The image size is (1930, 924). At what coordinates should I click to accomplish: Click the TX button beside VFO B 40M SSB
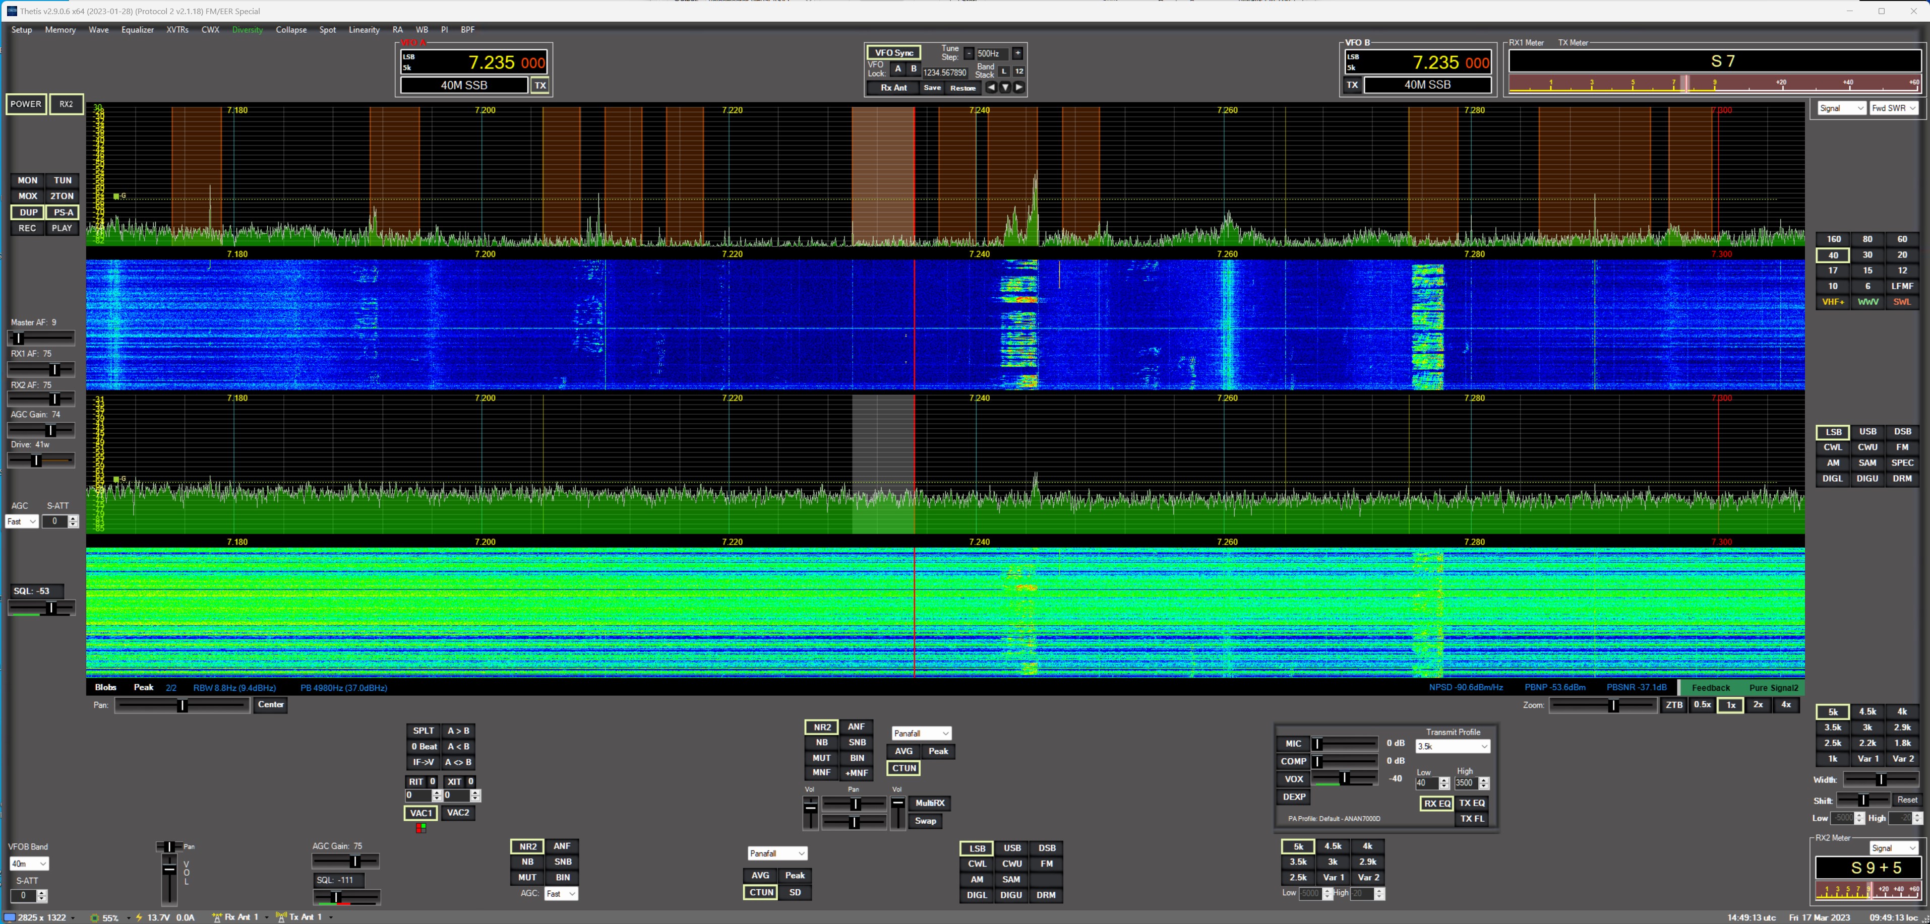click(x=1352, y=85)
